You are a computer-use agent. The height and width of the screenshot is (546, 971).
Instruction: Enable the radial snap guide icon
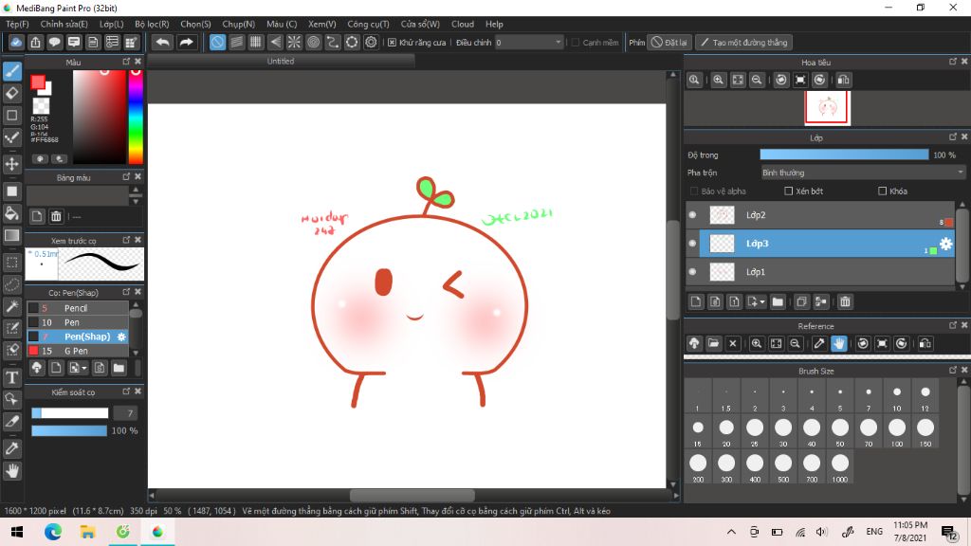pos(294,42)
